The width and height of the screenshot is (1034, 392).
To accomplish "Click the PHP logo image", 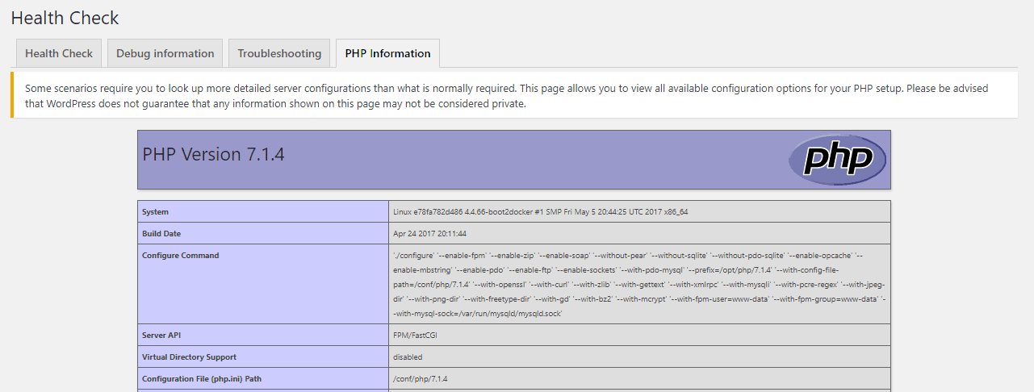I will (x=837, y=160).
